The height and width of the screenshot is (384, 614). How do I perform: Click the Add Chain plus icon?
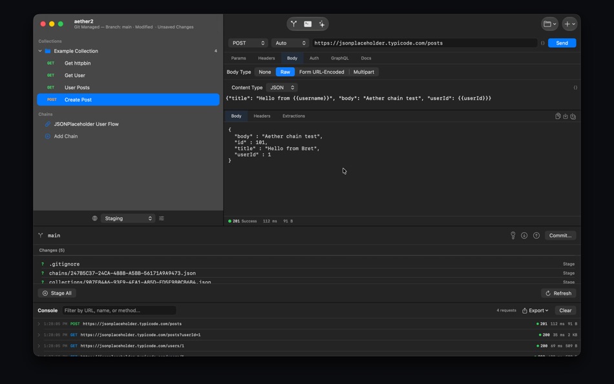pos(47,136)
